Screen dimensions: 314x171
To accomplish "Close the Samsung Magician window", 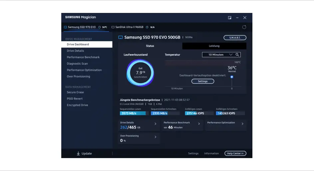I will coord(245,18).
